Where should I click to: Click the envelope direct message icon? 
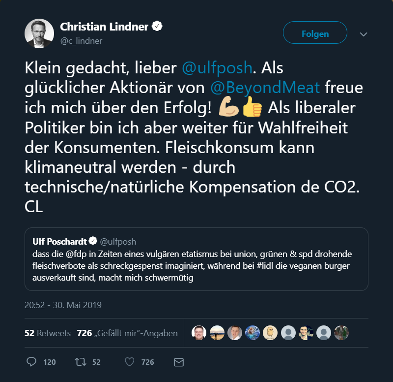click(x=179, y=362)
